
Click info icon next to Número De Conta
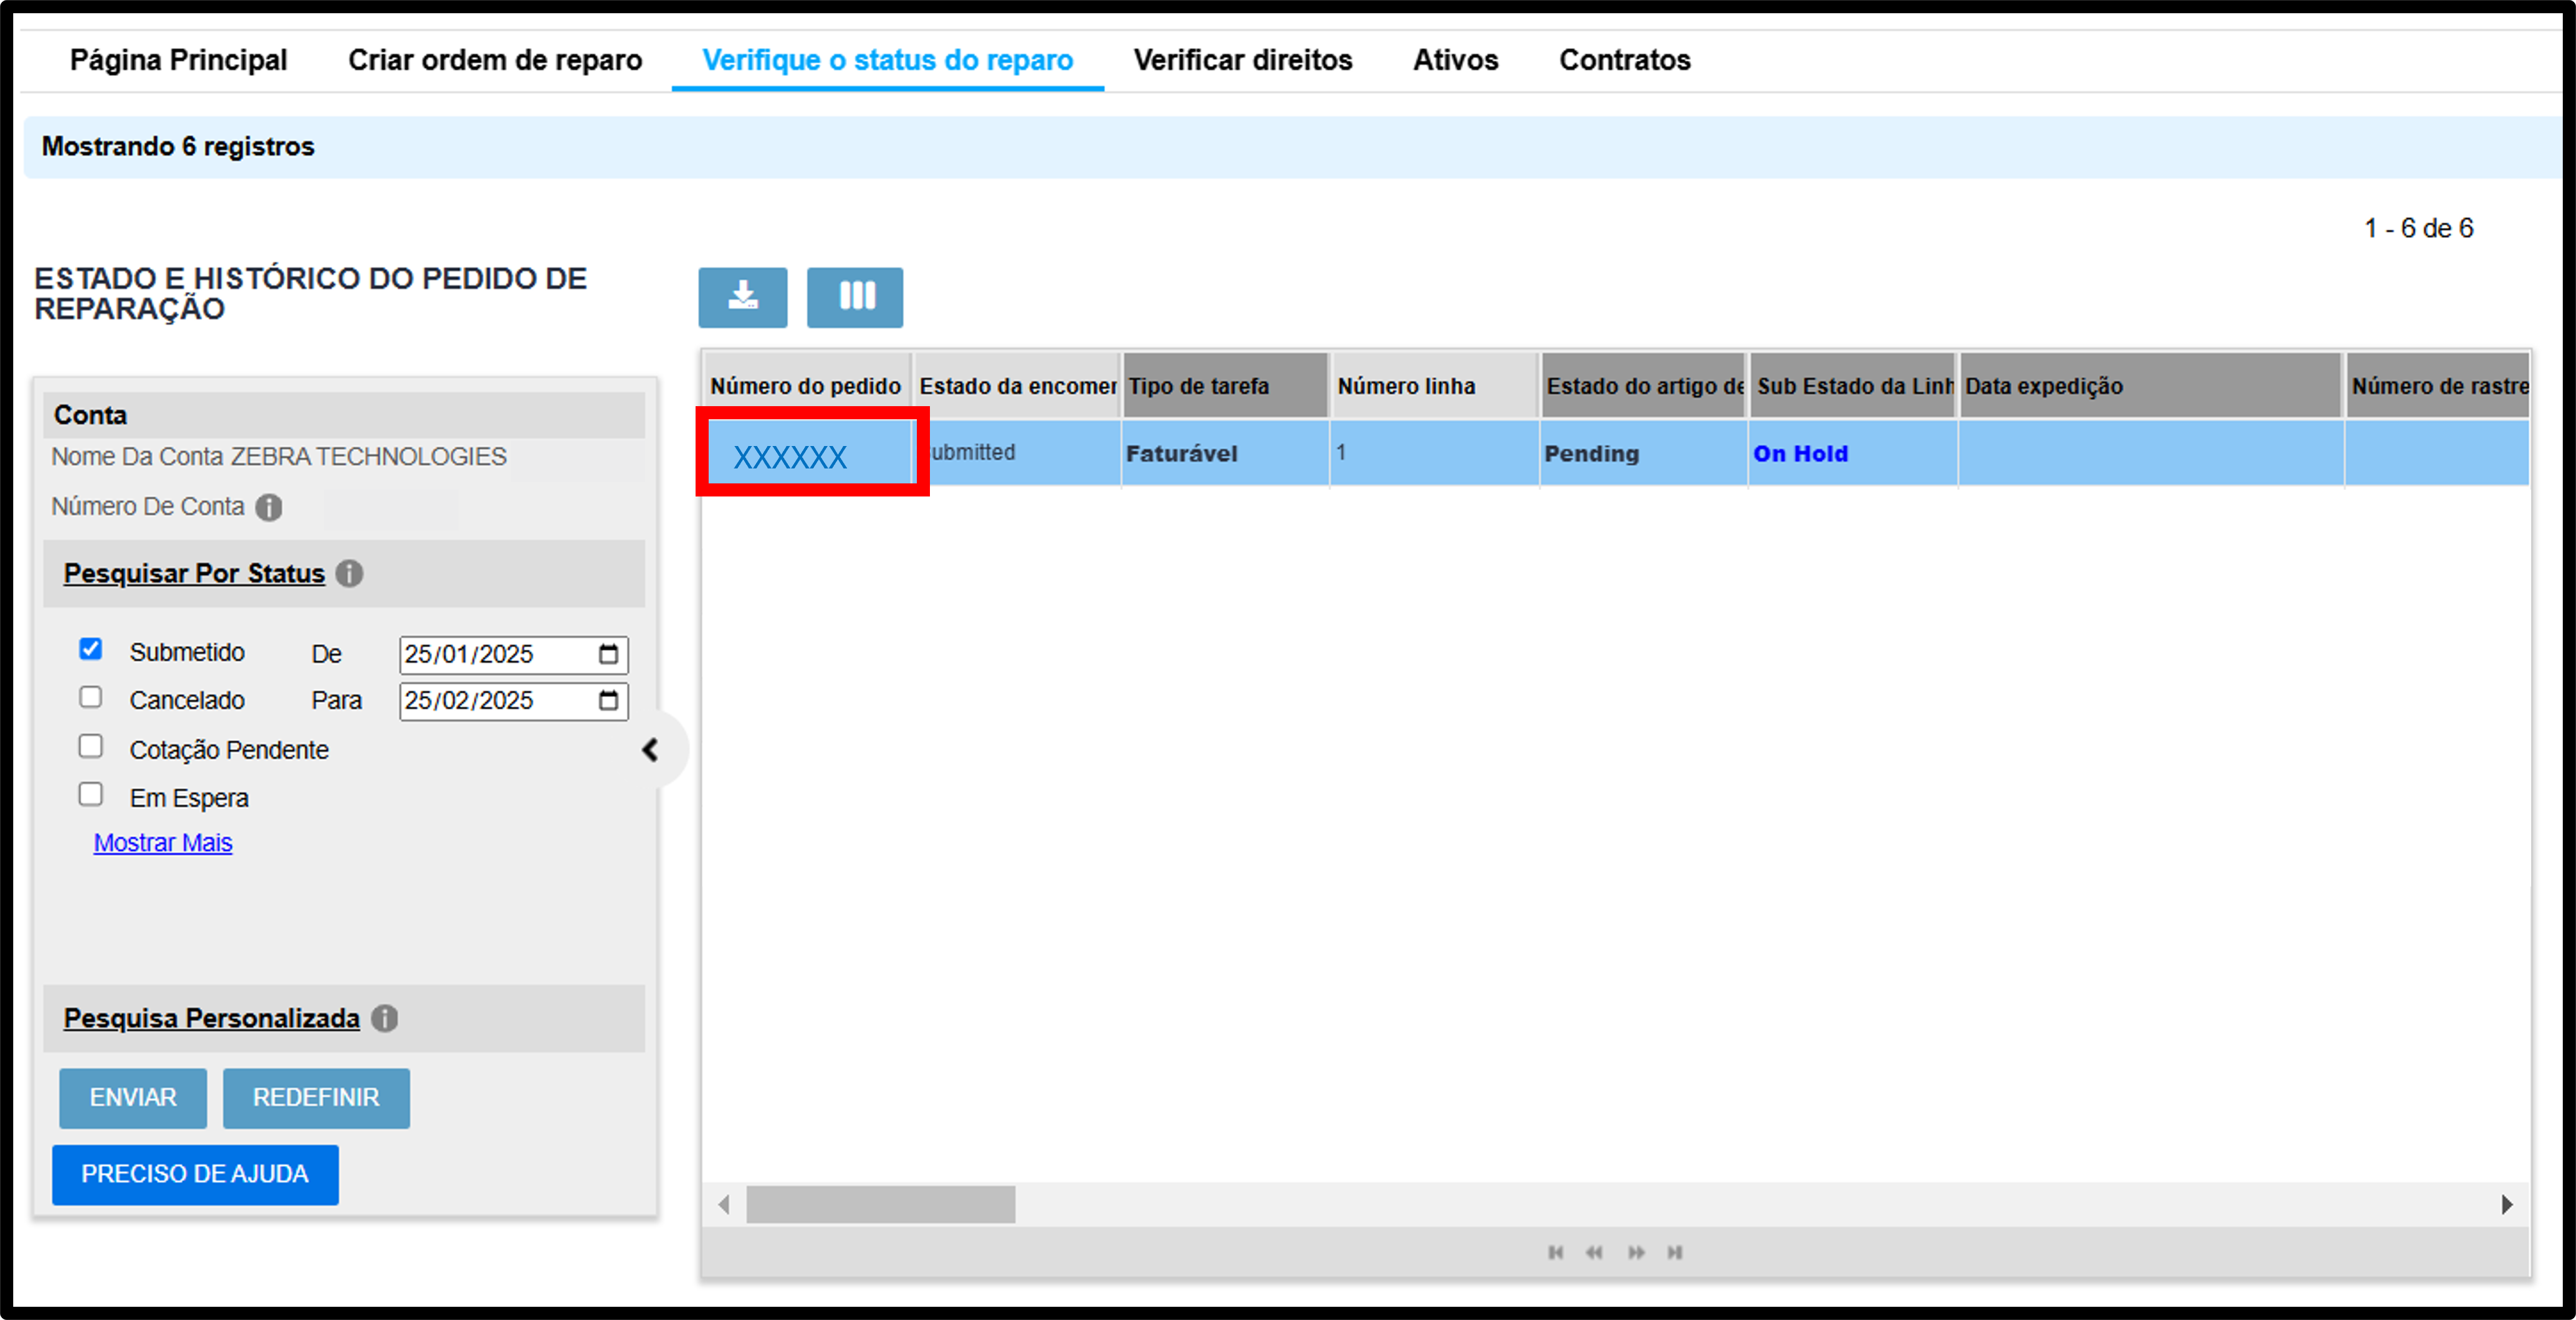[268, 508]
